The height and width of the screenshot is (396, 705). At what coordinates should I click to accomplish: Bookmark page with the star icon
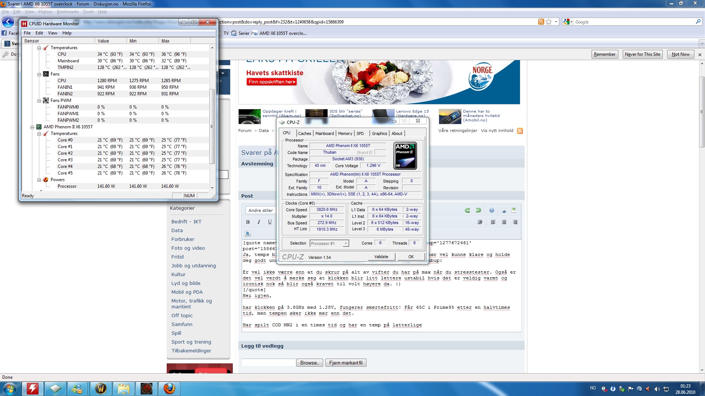[549, 22]
